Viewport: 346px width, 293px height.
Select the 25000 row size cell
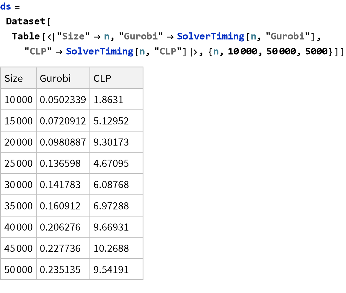point(19,163)
